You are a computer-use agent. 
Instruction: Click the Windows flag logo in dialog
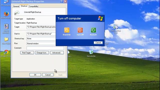[x=100, y=18]
